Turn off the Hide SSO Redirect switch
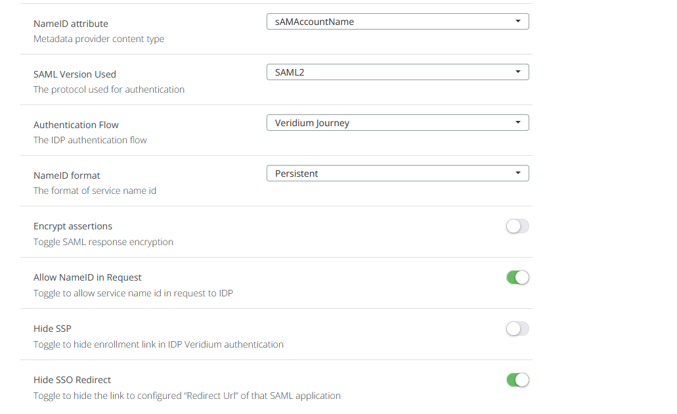The height and width of the screenshot is (414, 677). (x=517, y=380)
